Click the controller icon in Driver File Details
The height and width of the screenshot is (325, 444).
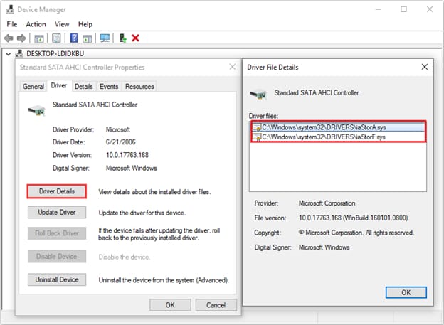tap(258, 95)
